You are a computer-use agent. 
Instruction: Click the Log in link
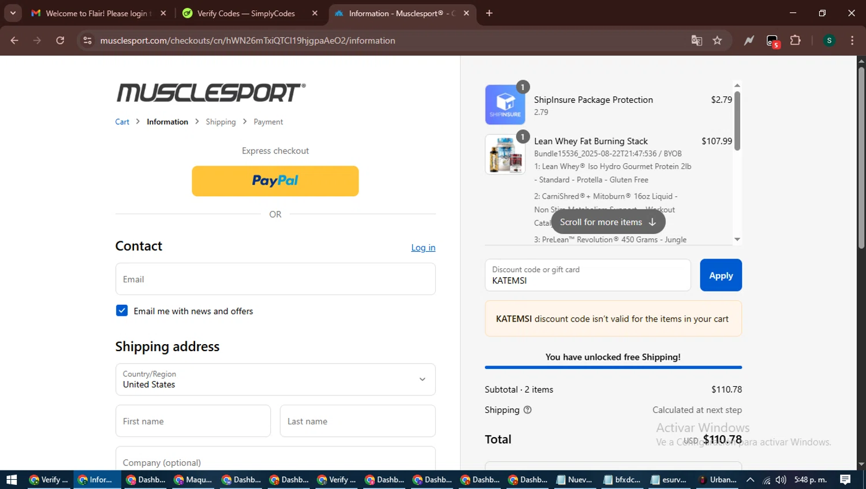pyautogui.click(x=423, y=248)
